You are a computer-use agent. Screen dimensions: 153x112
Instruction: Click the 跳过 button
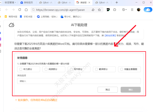[x=108, y=90]
